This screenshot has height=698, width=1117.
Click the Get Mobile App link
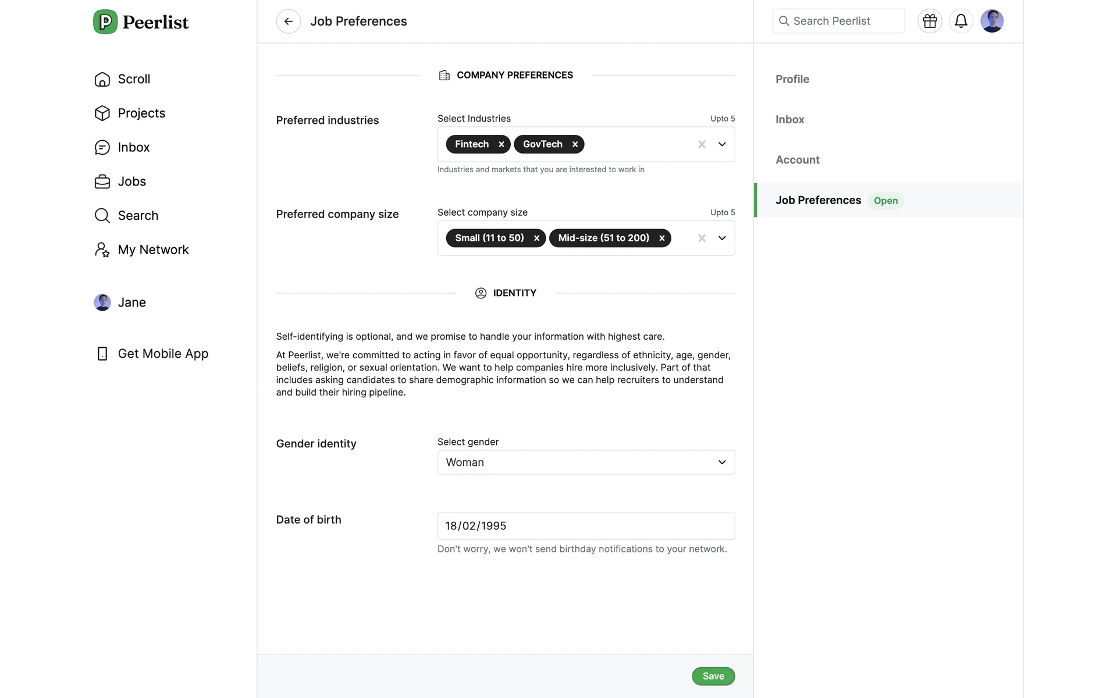tap(162, 354)
